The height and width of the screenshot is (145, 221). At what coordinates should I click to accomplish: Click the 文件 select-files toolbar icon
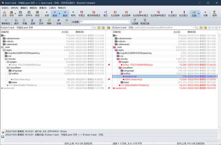pos(41,22)
